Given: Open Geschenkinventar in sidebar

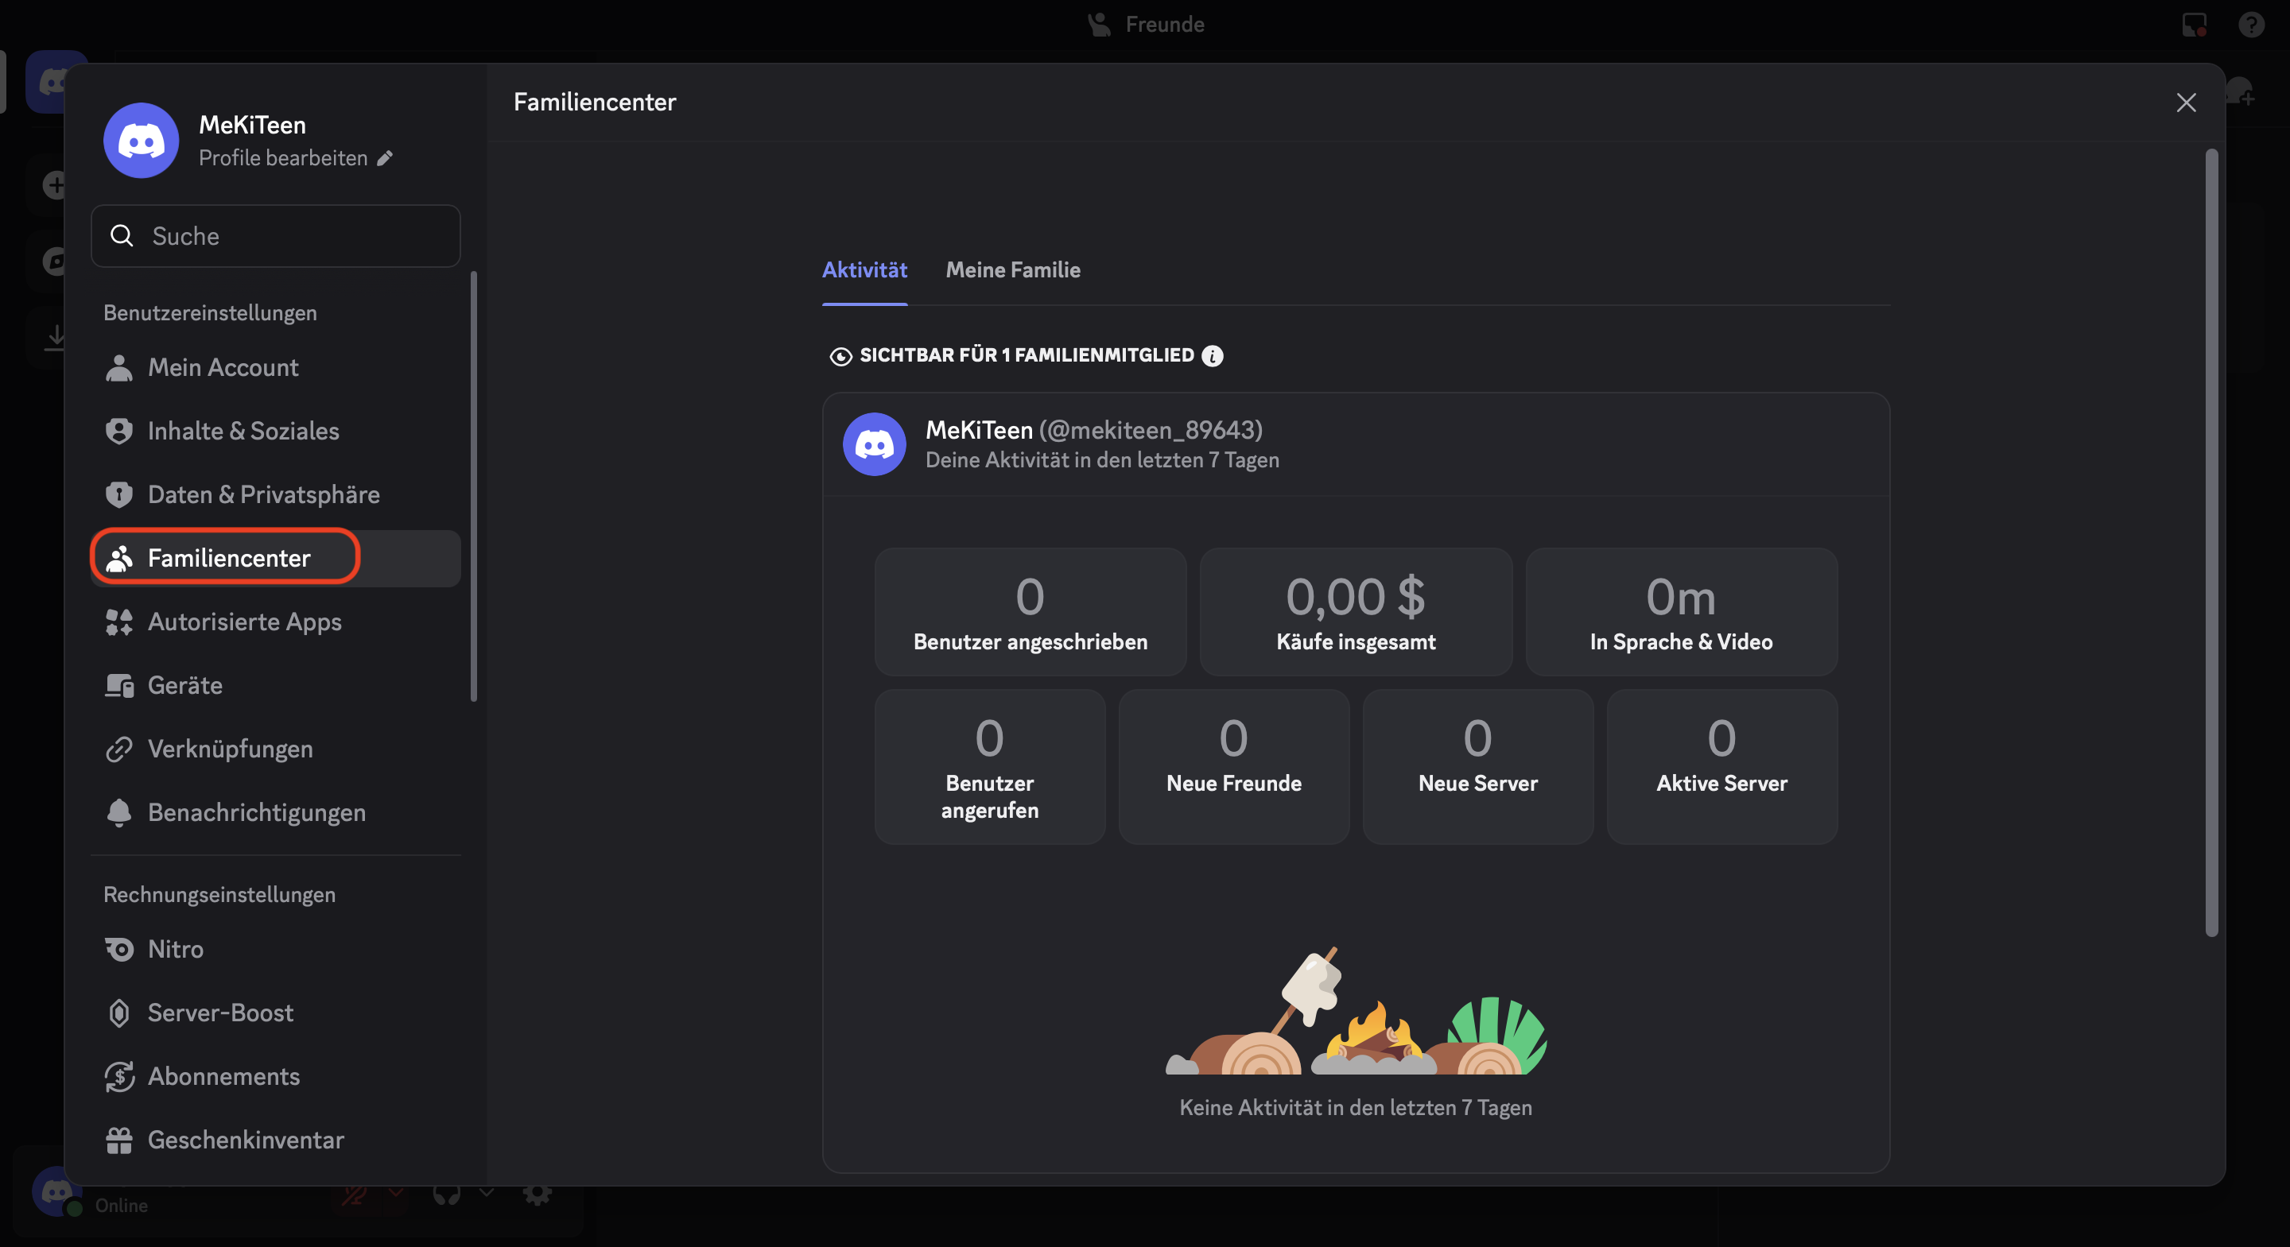Looking at the screenshot, I should pos(246,1140).
